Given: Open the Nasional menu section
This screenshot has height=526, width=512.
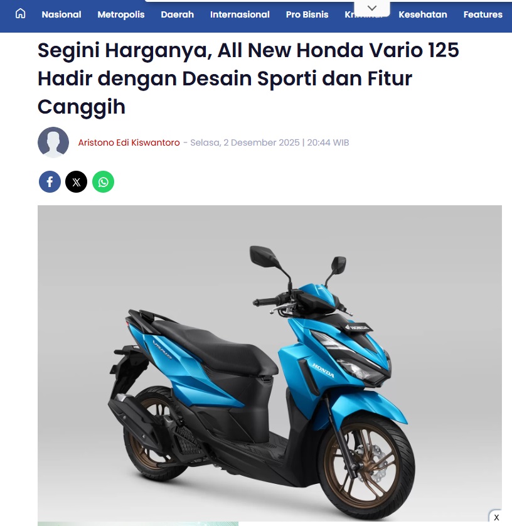Looking at the screenshot, I should (61, 14).
